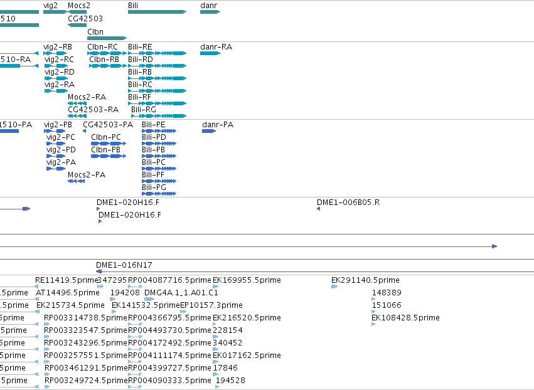Choose transcript Bili-RB
Viewport: 534px width, 390px height.
140,72
